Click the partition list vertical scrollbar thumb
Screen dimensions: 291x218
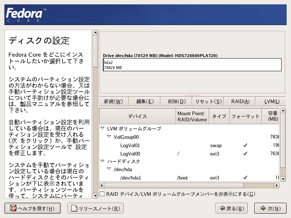[x=283, y=141]
